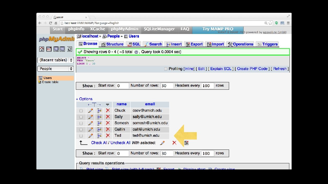Edit the Chuck row with pencil icon
Image resolution: width=328 pixels, height=184 pixels.
(90, 111)
